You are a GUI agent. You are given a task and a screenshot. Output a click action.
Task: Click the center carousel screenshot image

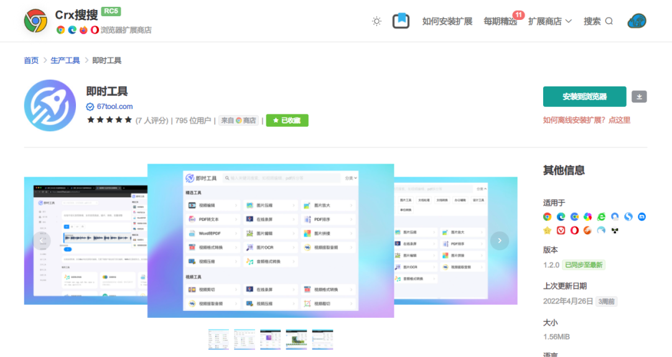pyautogui.click(x=271, y=241)
